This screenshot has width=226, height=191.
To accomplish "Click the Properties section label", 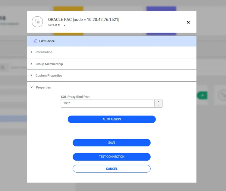I will 43,87.
